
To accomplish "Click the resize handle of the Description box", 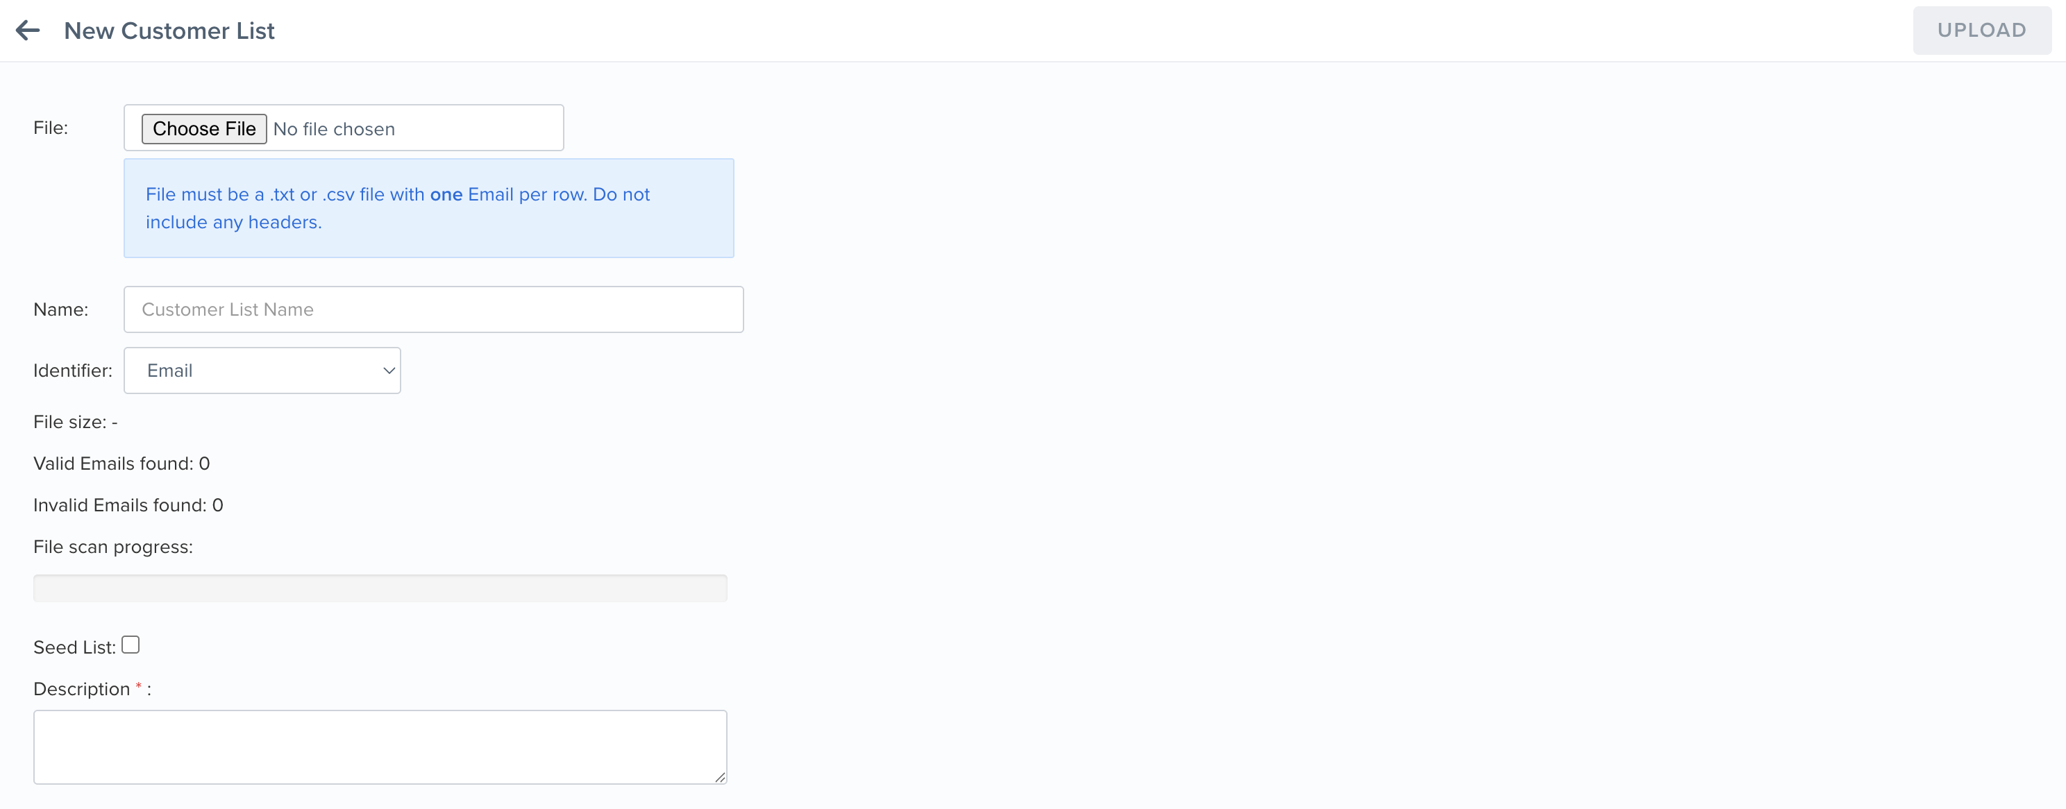I will pos(720,776).
